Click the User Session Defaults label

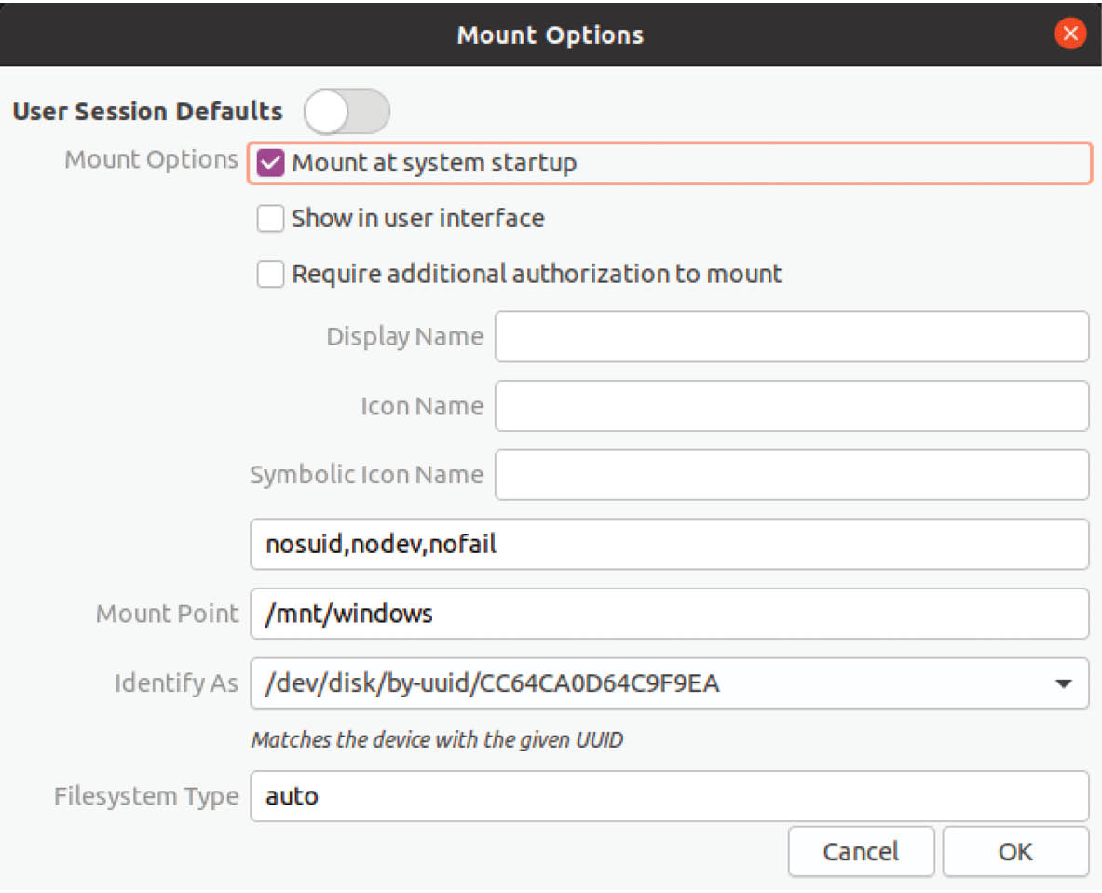click(147, 112)
